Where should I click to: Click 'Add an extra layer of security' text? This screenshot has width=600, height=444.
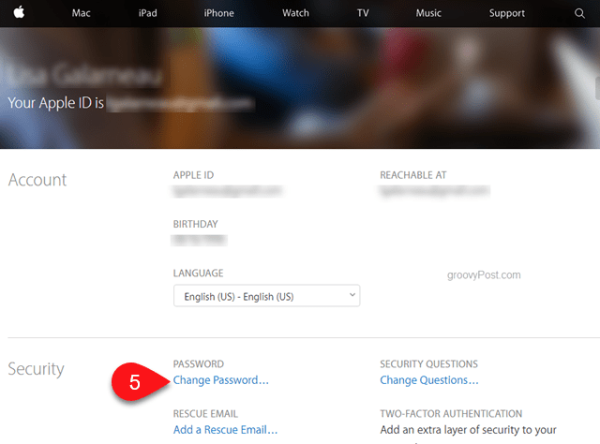[469, 430]
